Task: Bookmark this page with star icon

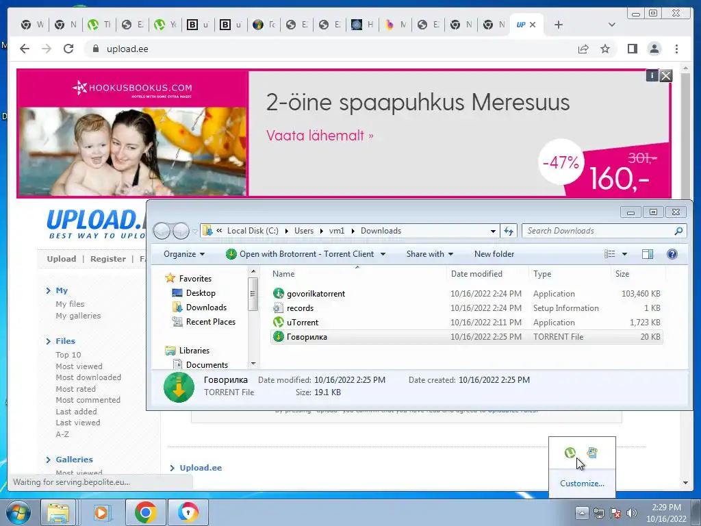Action: pos(605,49)
